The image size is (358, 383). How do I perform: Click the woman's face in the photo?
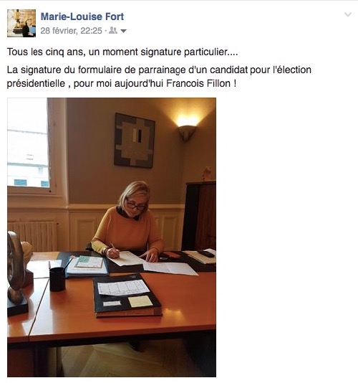coord(136,205)
